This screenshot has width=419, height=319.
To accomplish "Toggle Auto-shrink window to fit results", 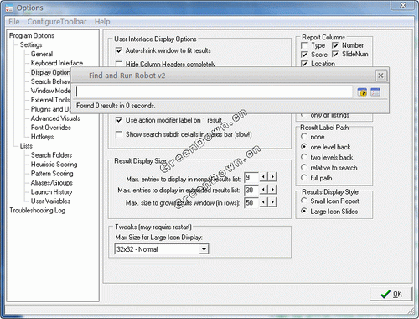I will [119, 50].
